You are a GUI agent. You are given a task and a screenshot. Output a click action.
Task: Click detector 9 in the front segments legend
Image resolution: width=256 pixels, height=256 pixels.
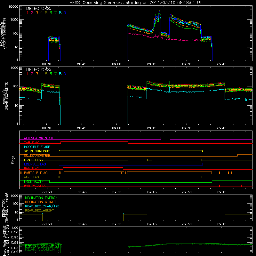65,13
